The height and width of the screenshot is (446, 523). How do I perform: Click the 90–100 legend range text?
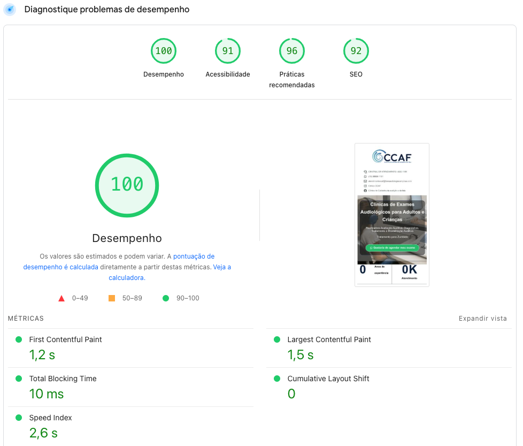point(188,298)
